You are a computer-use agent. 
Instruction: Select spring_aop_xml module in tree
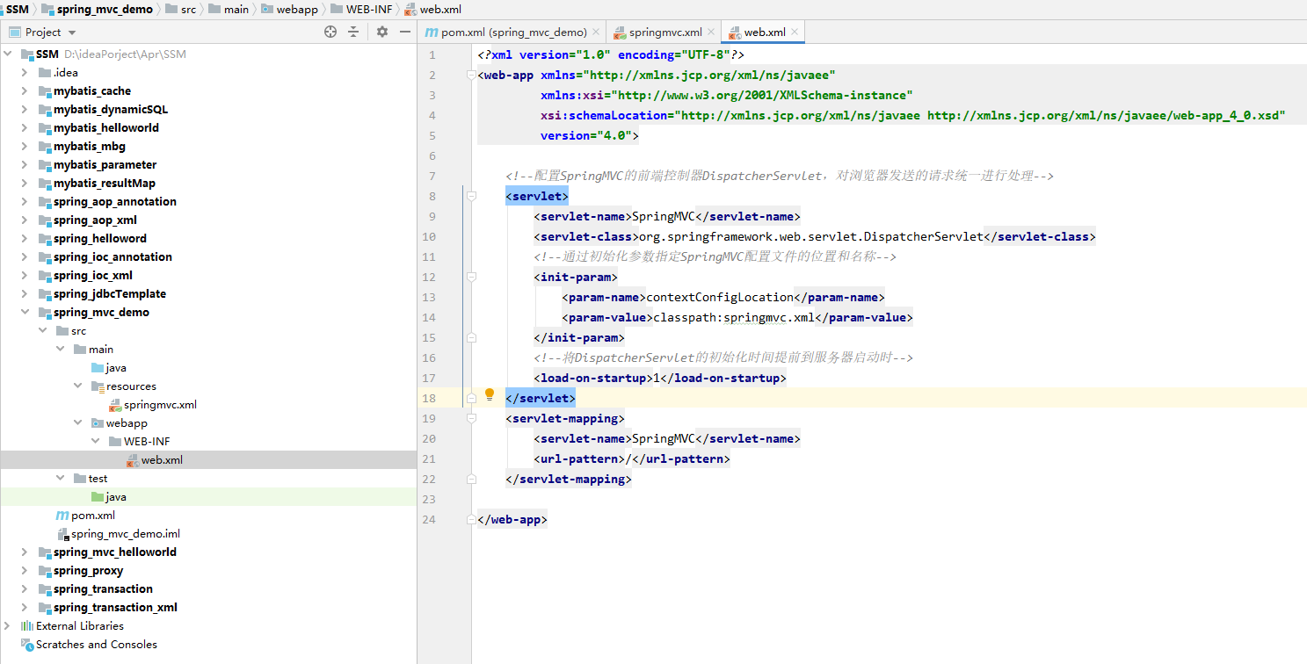(x=95, y=220)
